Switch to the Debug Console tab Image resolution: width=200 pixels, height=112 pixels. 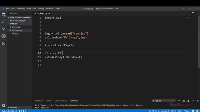[x=61, y=101]
